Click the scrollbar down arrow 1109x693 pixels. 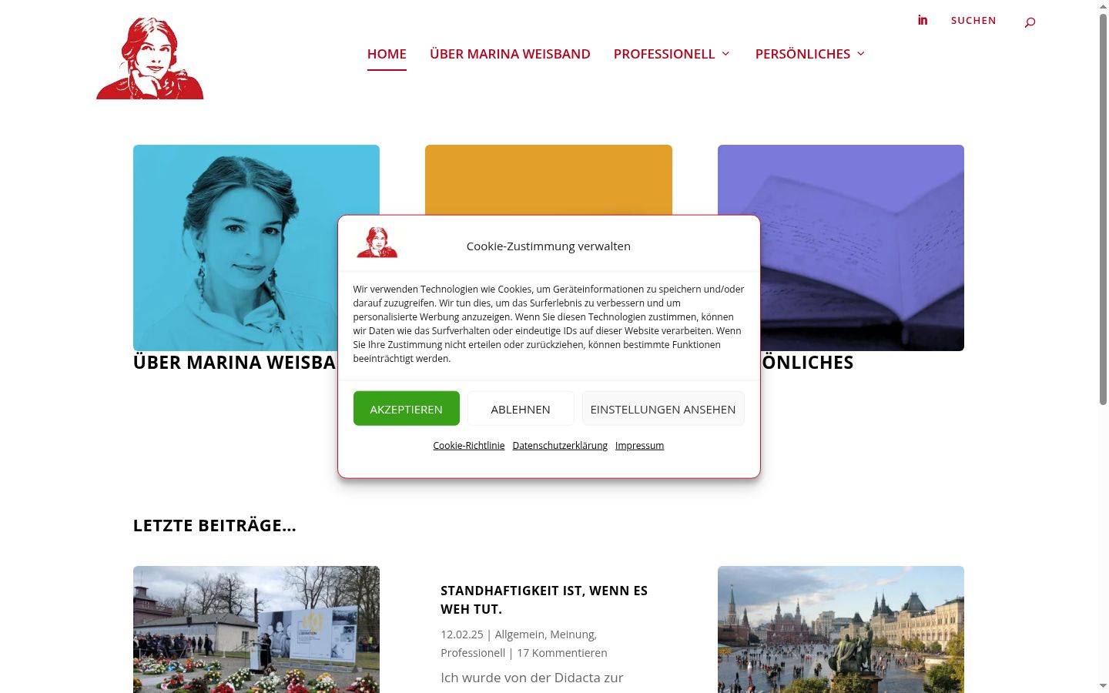click(1103, 686)
